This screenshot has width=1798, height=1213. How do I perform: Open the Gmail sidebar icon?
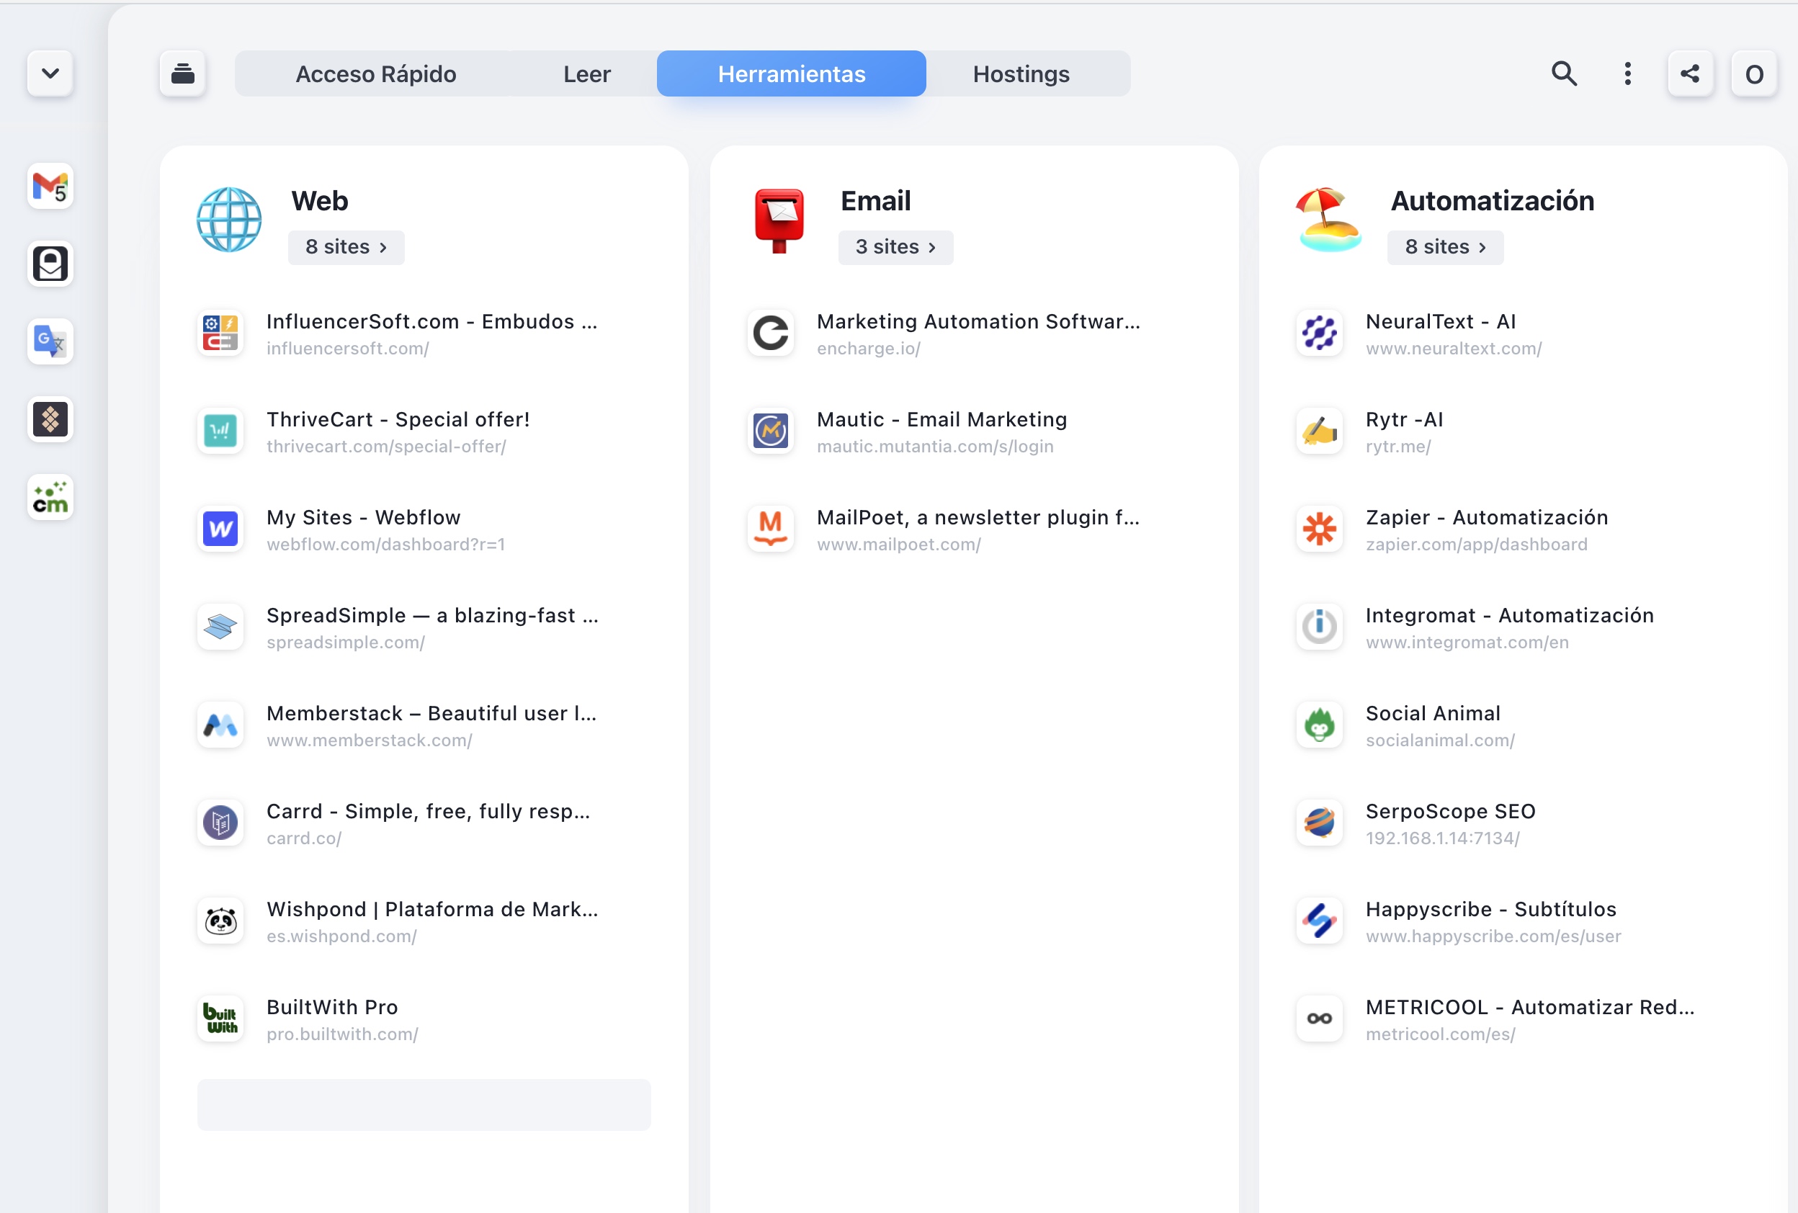(50, 187)
